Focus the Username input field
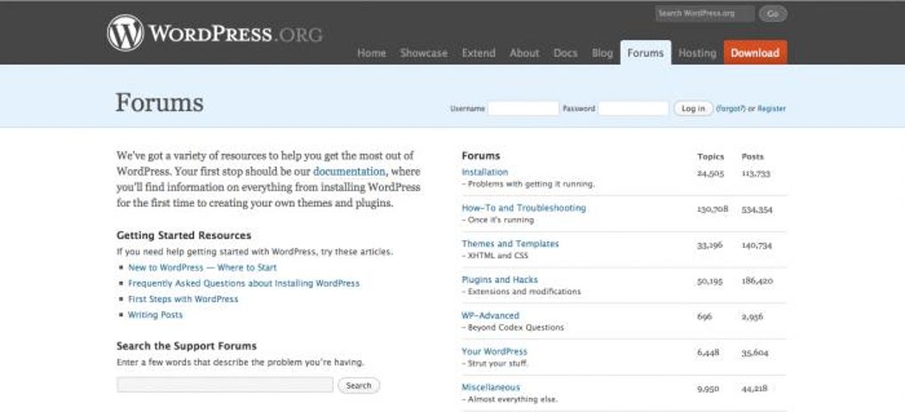 point(523,108)
